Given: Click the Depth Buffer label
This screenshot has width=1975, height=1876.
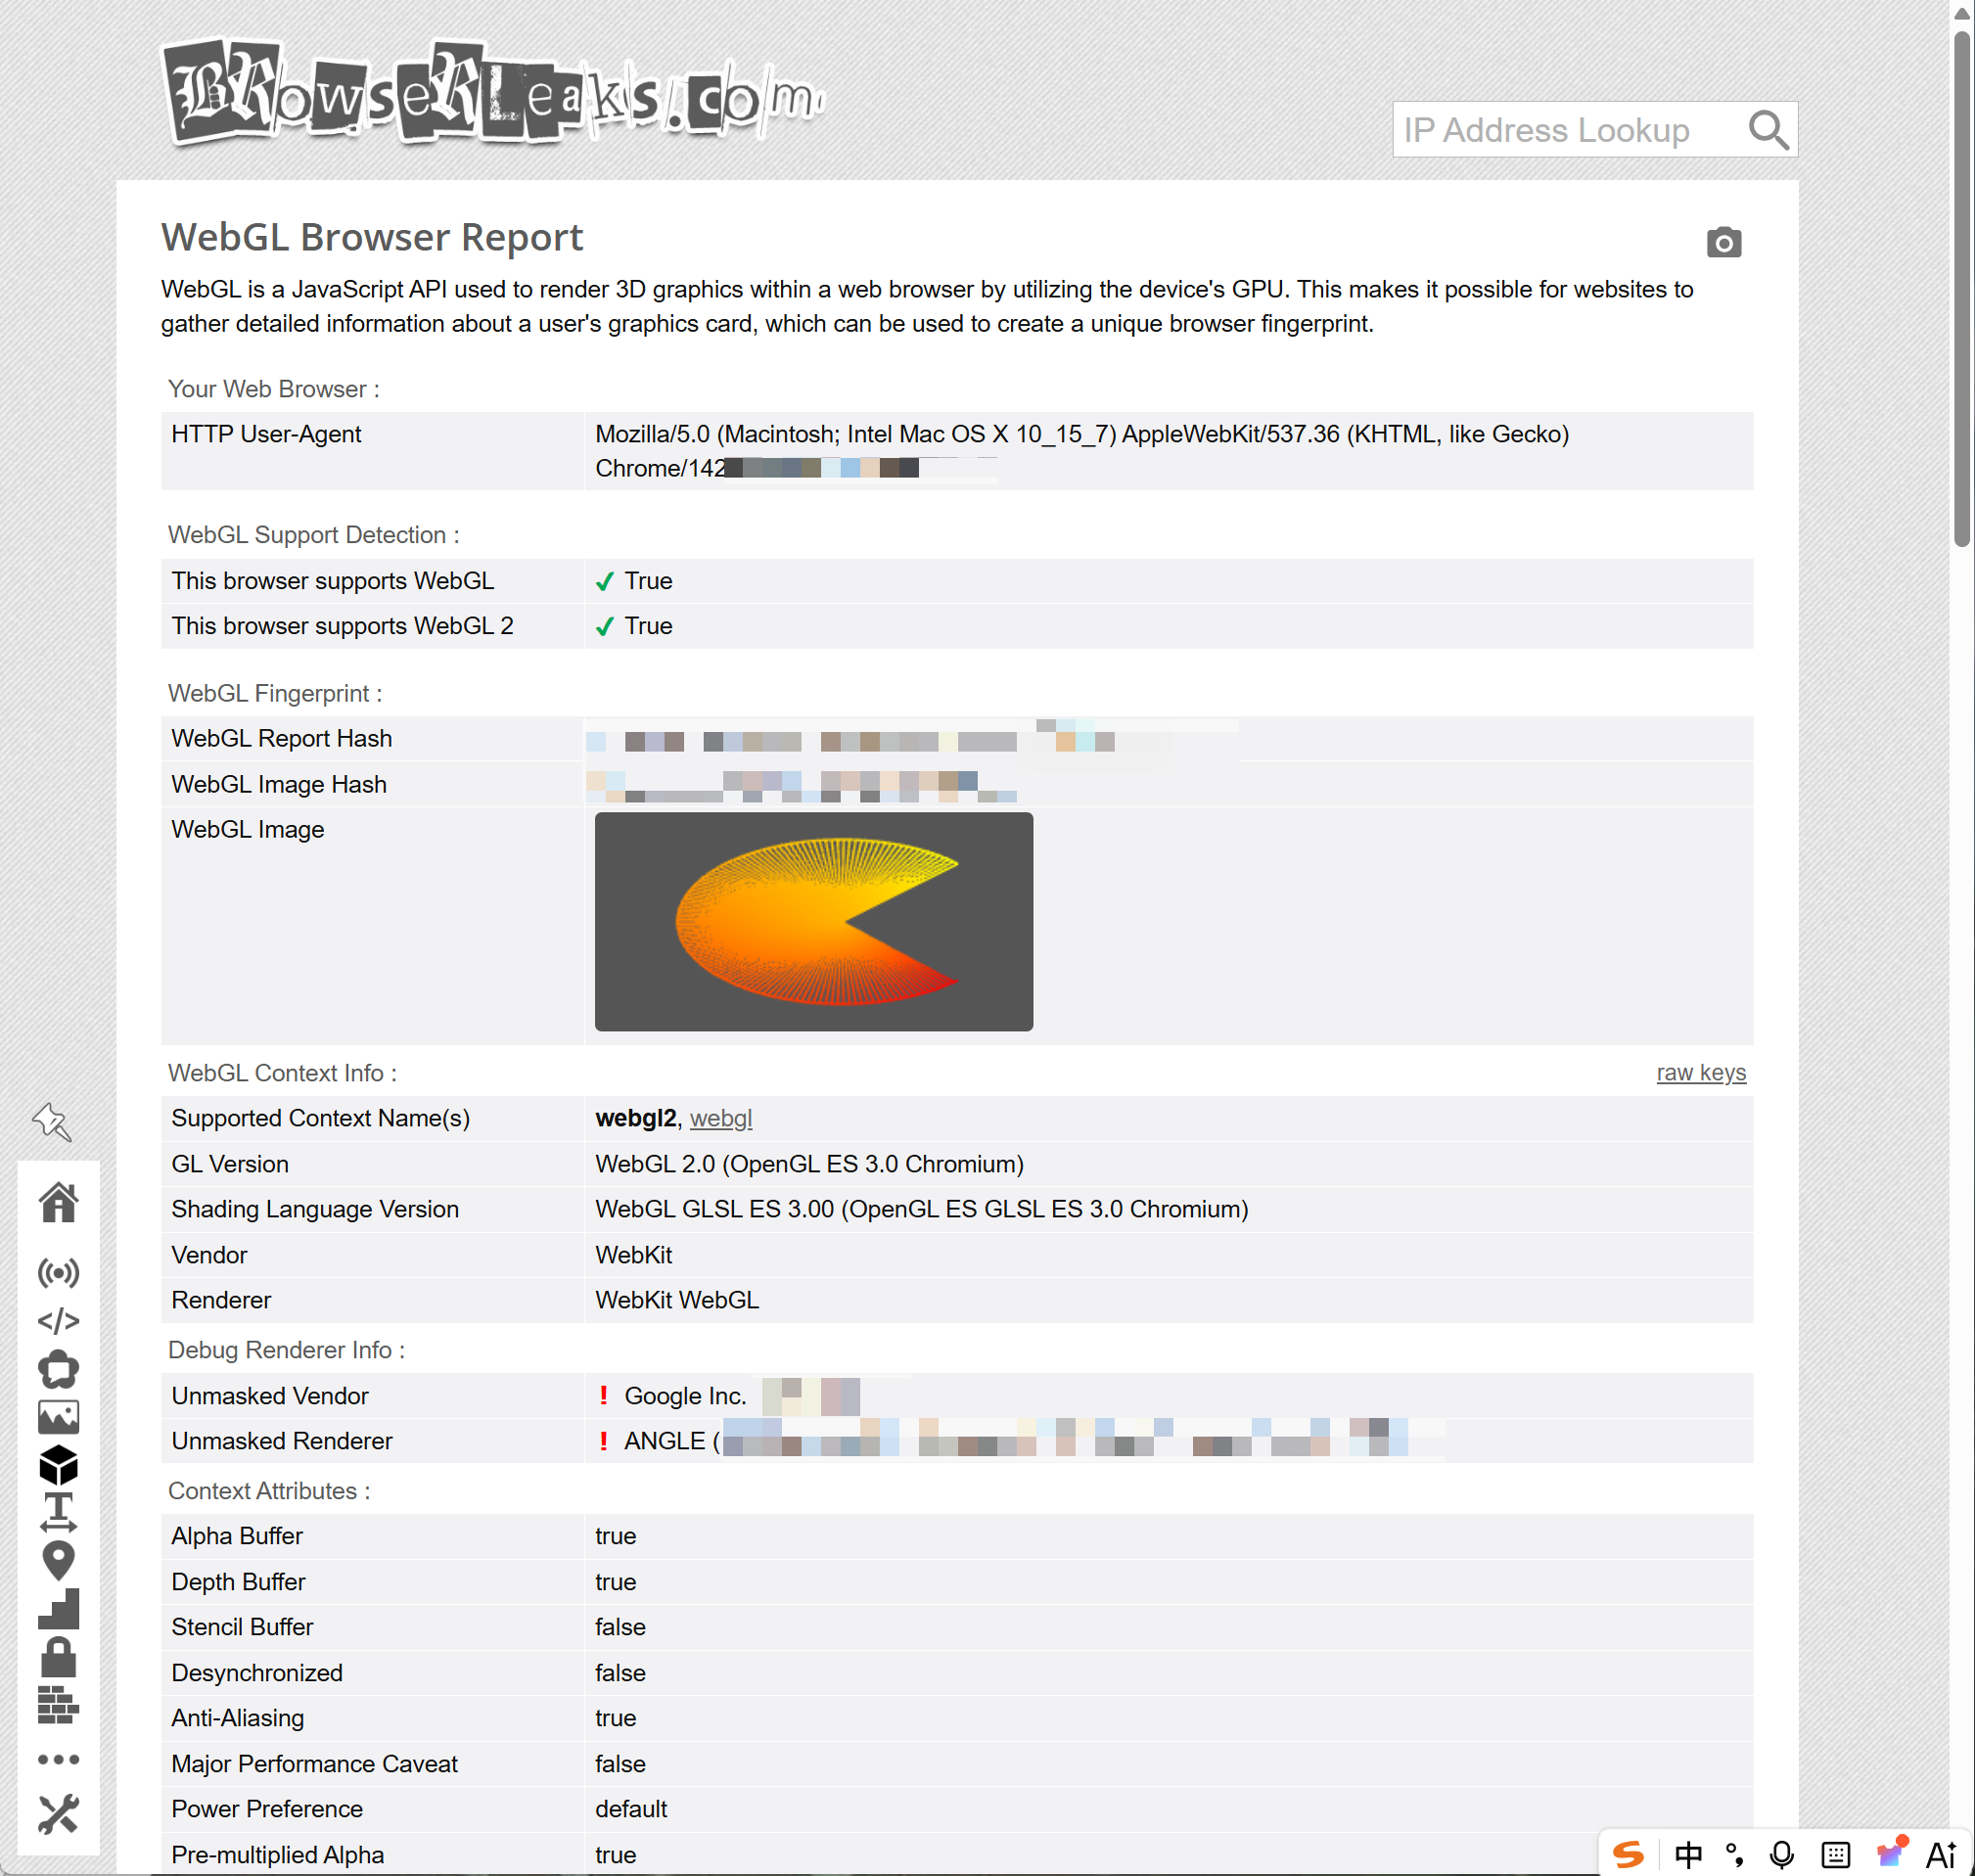Looking at the screenshot, I should [238, 1582].
